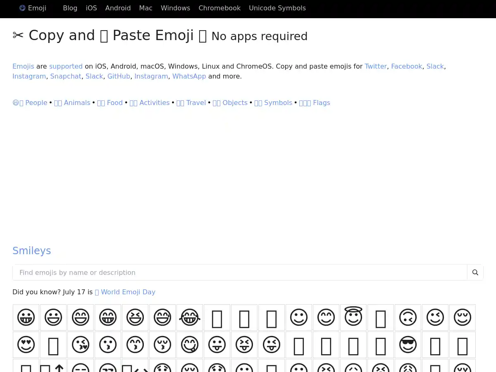Image resolution: width=496 pixels, height=372 pixels.
Task: Copy the face blowing a kiss emoji
Action: pos(81,345)
